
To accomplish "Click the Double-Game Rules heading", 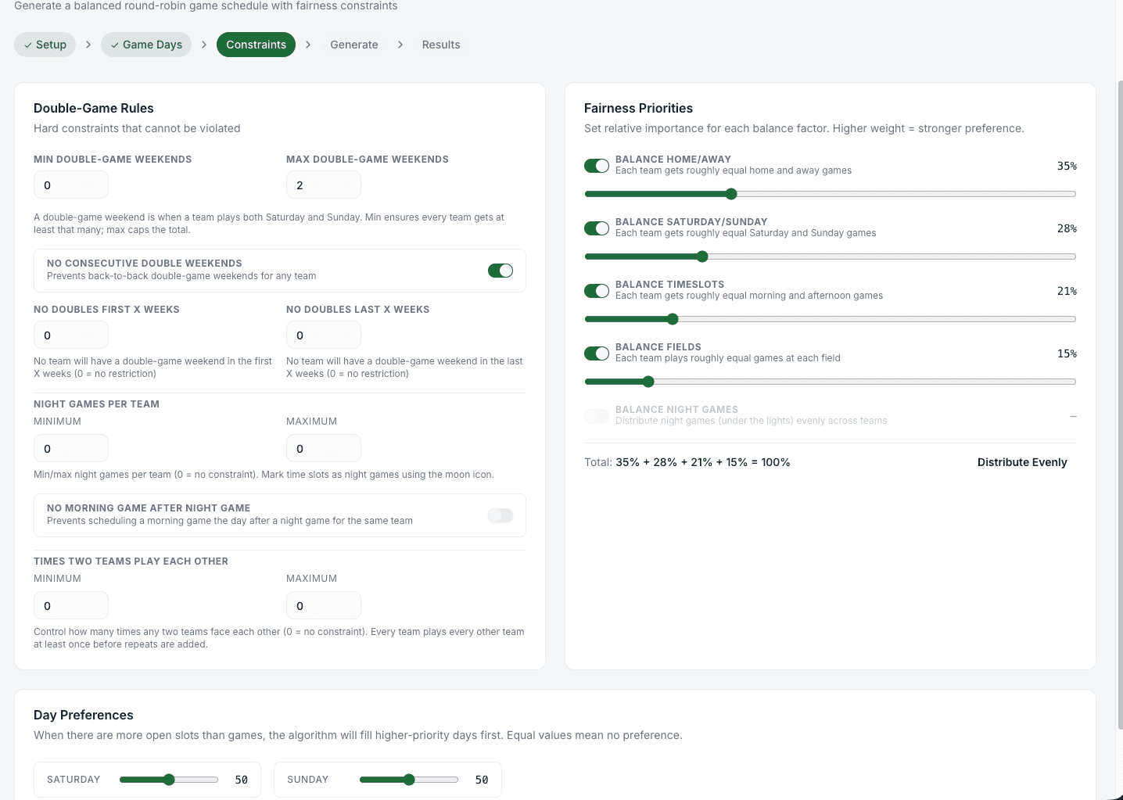I will [x=94, y=108].
